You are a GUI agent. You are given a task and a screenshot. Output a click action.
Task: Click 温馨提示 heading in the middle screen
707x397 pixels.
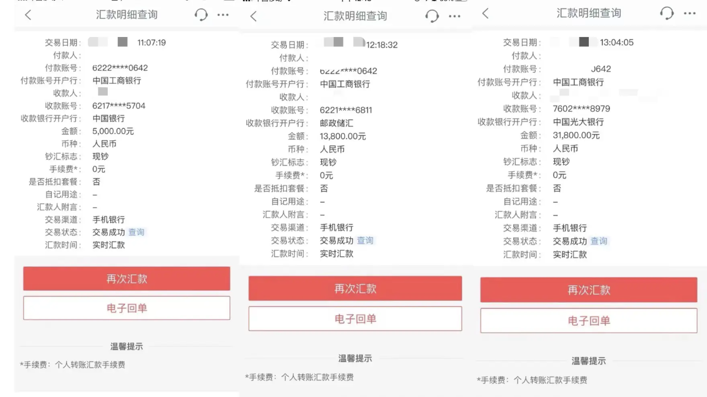[x=355, y=358]
